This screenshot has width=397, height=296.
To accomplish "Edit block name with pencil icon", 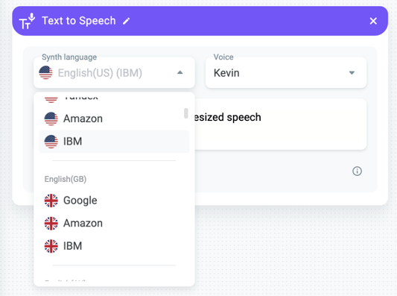I will point(126,21).
